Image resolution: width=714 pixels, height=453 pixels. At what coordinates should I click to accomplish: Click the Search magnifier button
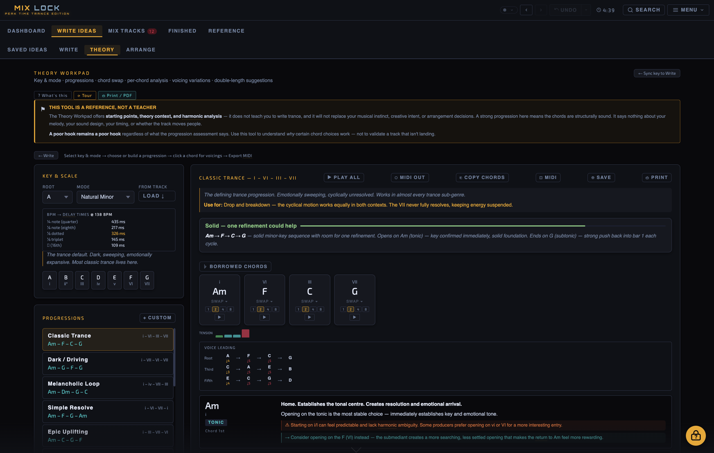(x=643, y=10)
